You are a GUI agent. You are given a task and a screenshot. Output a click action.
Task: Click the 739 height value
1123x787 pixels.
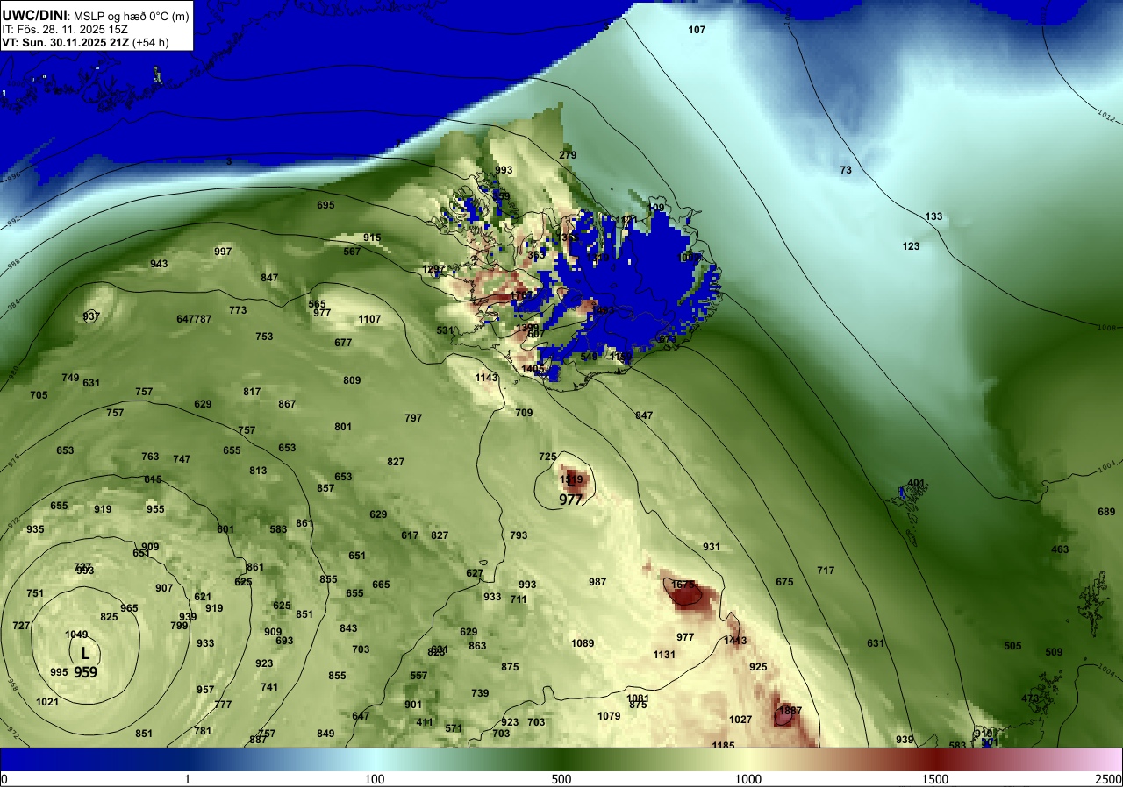pos(480,693)
